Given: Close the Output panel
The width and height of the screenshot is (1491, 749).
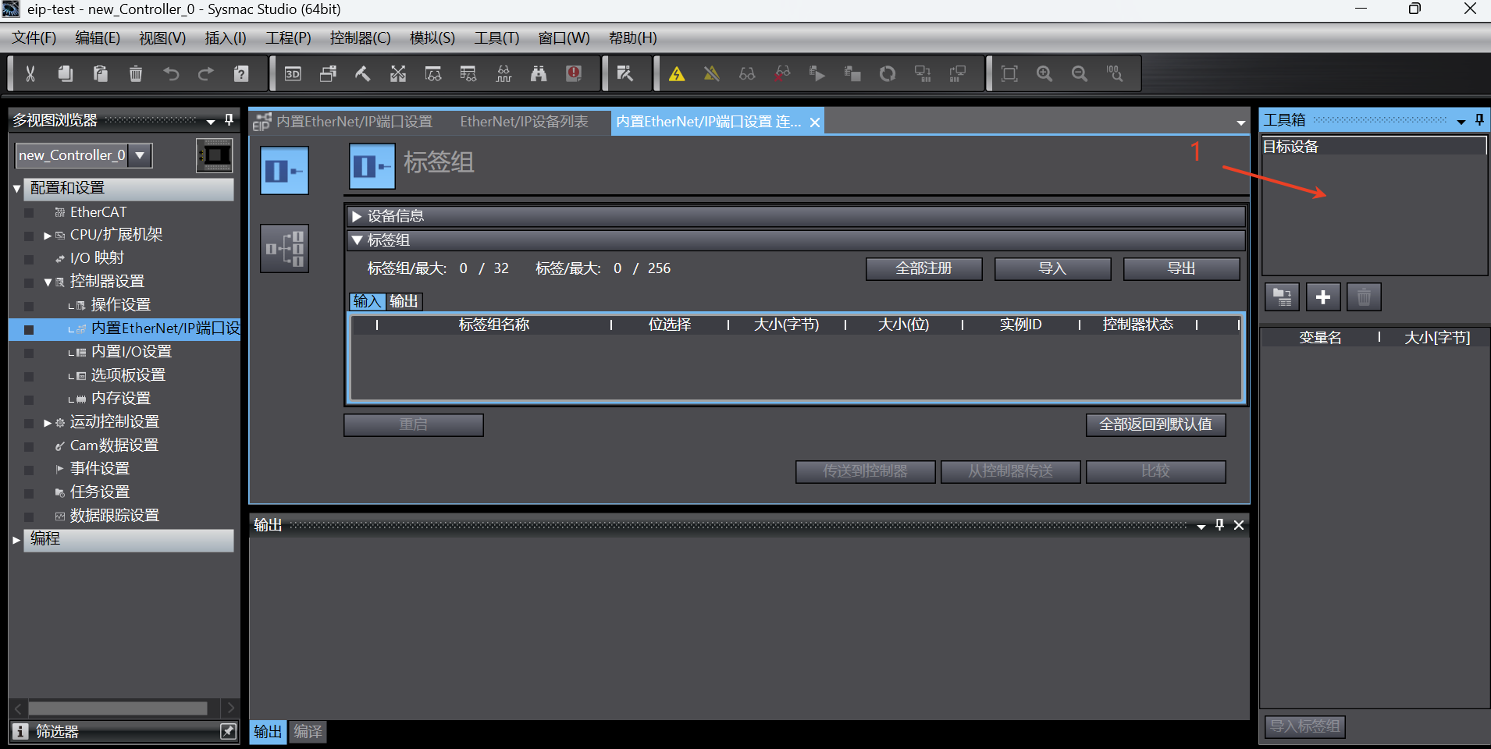Looking at the screenshot, I should 1239,526.
